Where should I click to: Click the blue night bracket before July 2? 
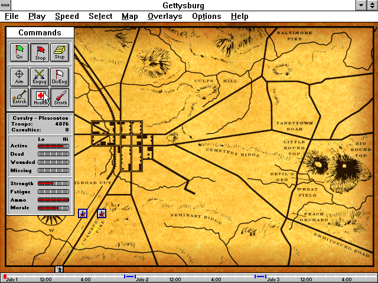(130, 277)
